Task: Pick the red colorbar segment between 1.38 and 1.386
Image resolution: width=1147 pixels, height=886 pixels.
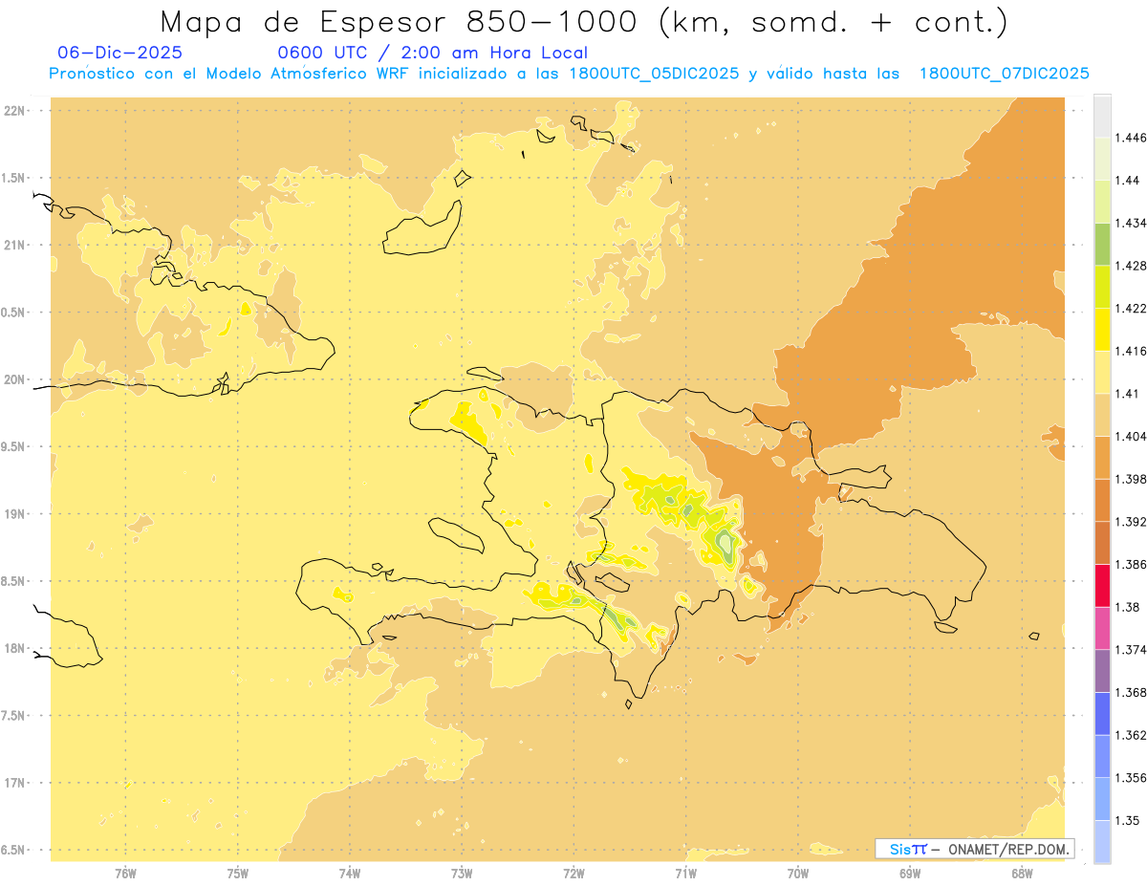Action: coord(1102,586)
